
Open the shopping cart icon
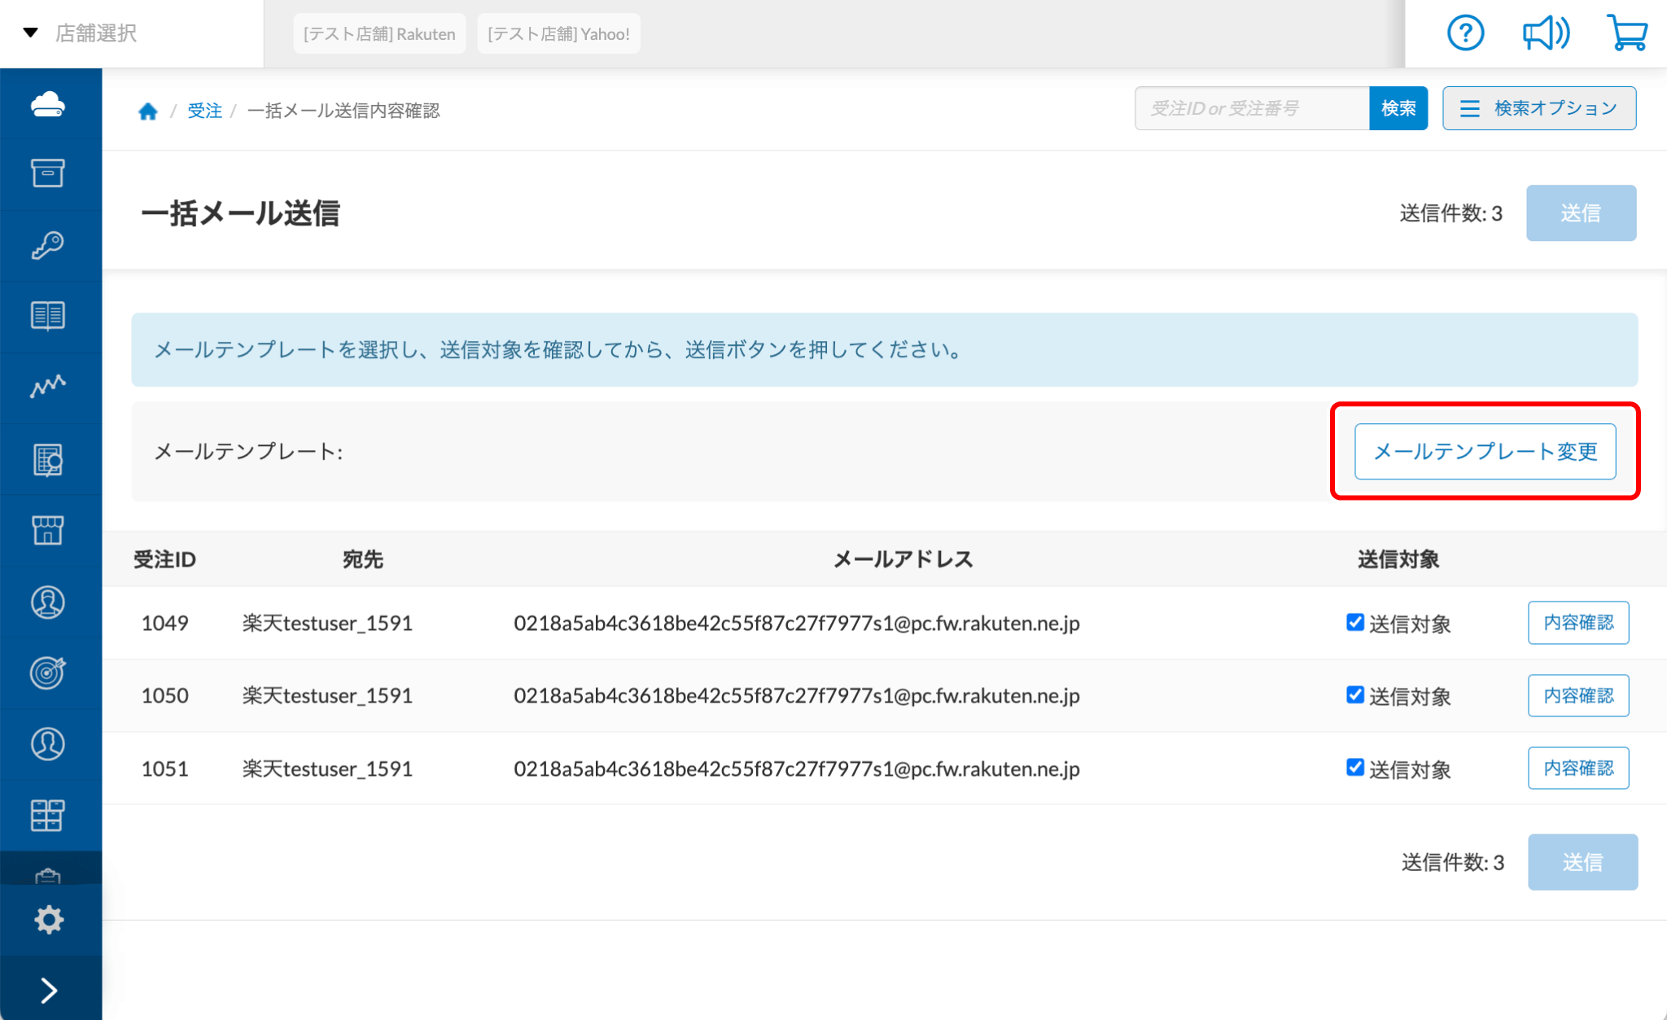click(1626, 33)
